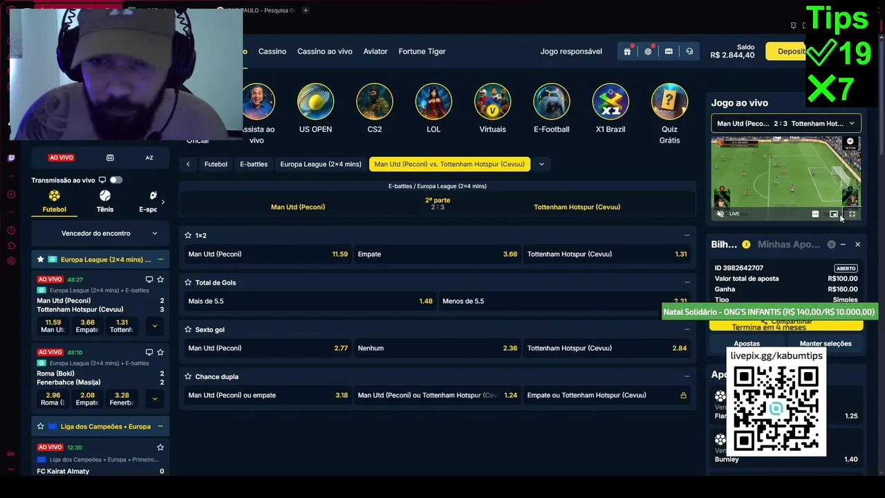Viewport: 885px width, 498px height.
Task: Open the Quiz Grátis mystery box icon
Action: 669,102
